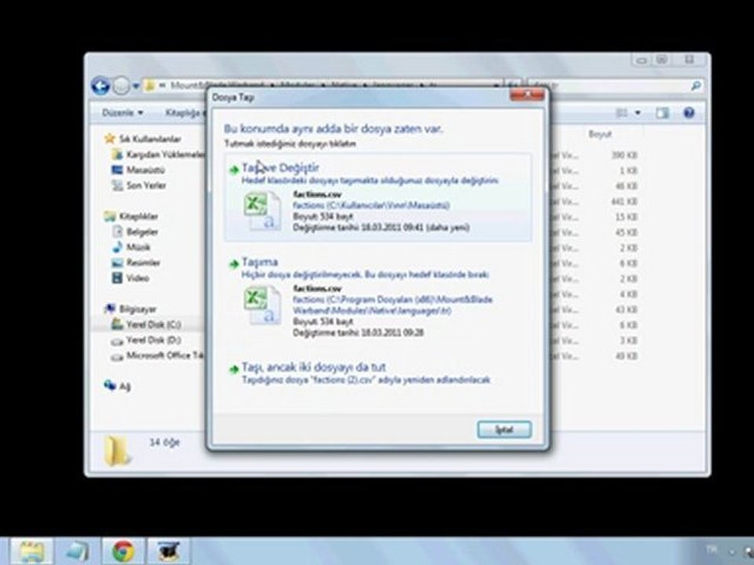Click factions.csv icon under Taşı ve Değiştir
754x565 pixels.
(x=262, y=210)
